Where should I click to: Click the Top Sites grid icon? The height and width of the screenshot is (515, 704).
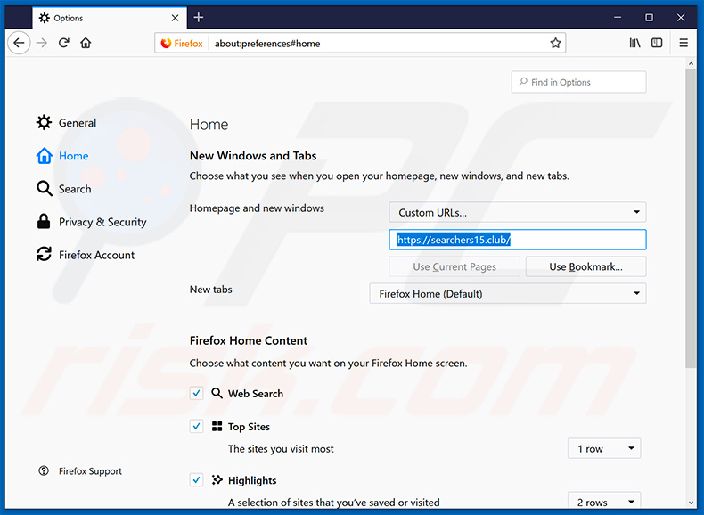point(217,427)
